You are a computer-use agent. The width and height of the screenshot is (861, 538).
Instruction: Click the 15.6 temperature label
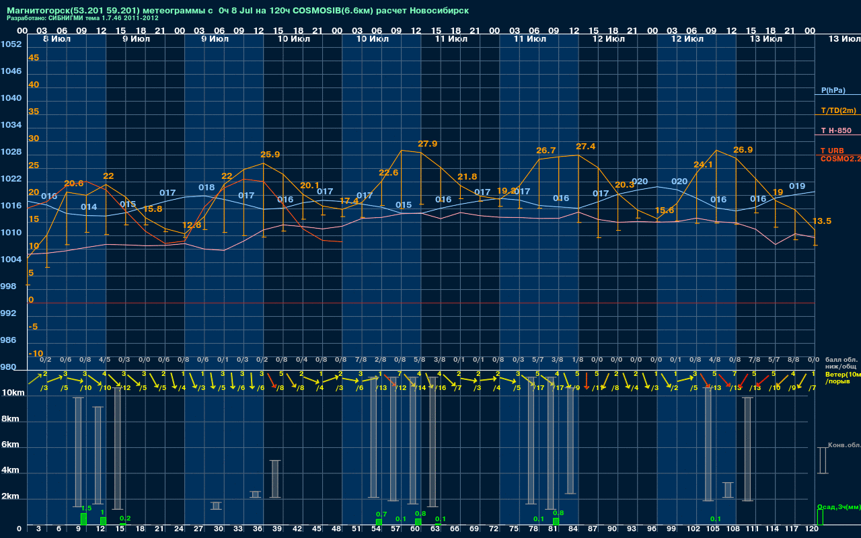coord(665,210)
